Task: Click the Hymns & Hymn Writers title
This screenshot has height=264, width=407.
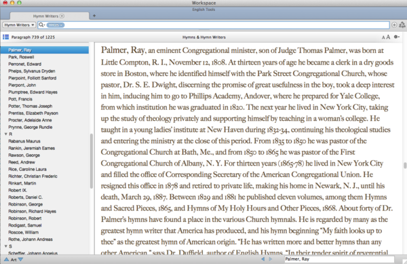Action: point(203,37)
